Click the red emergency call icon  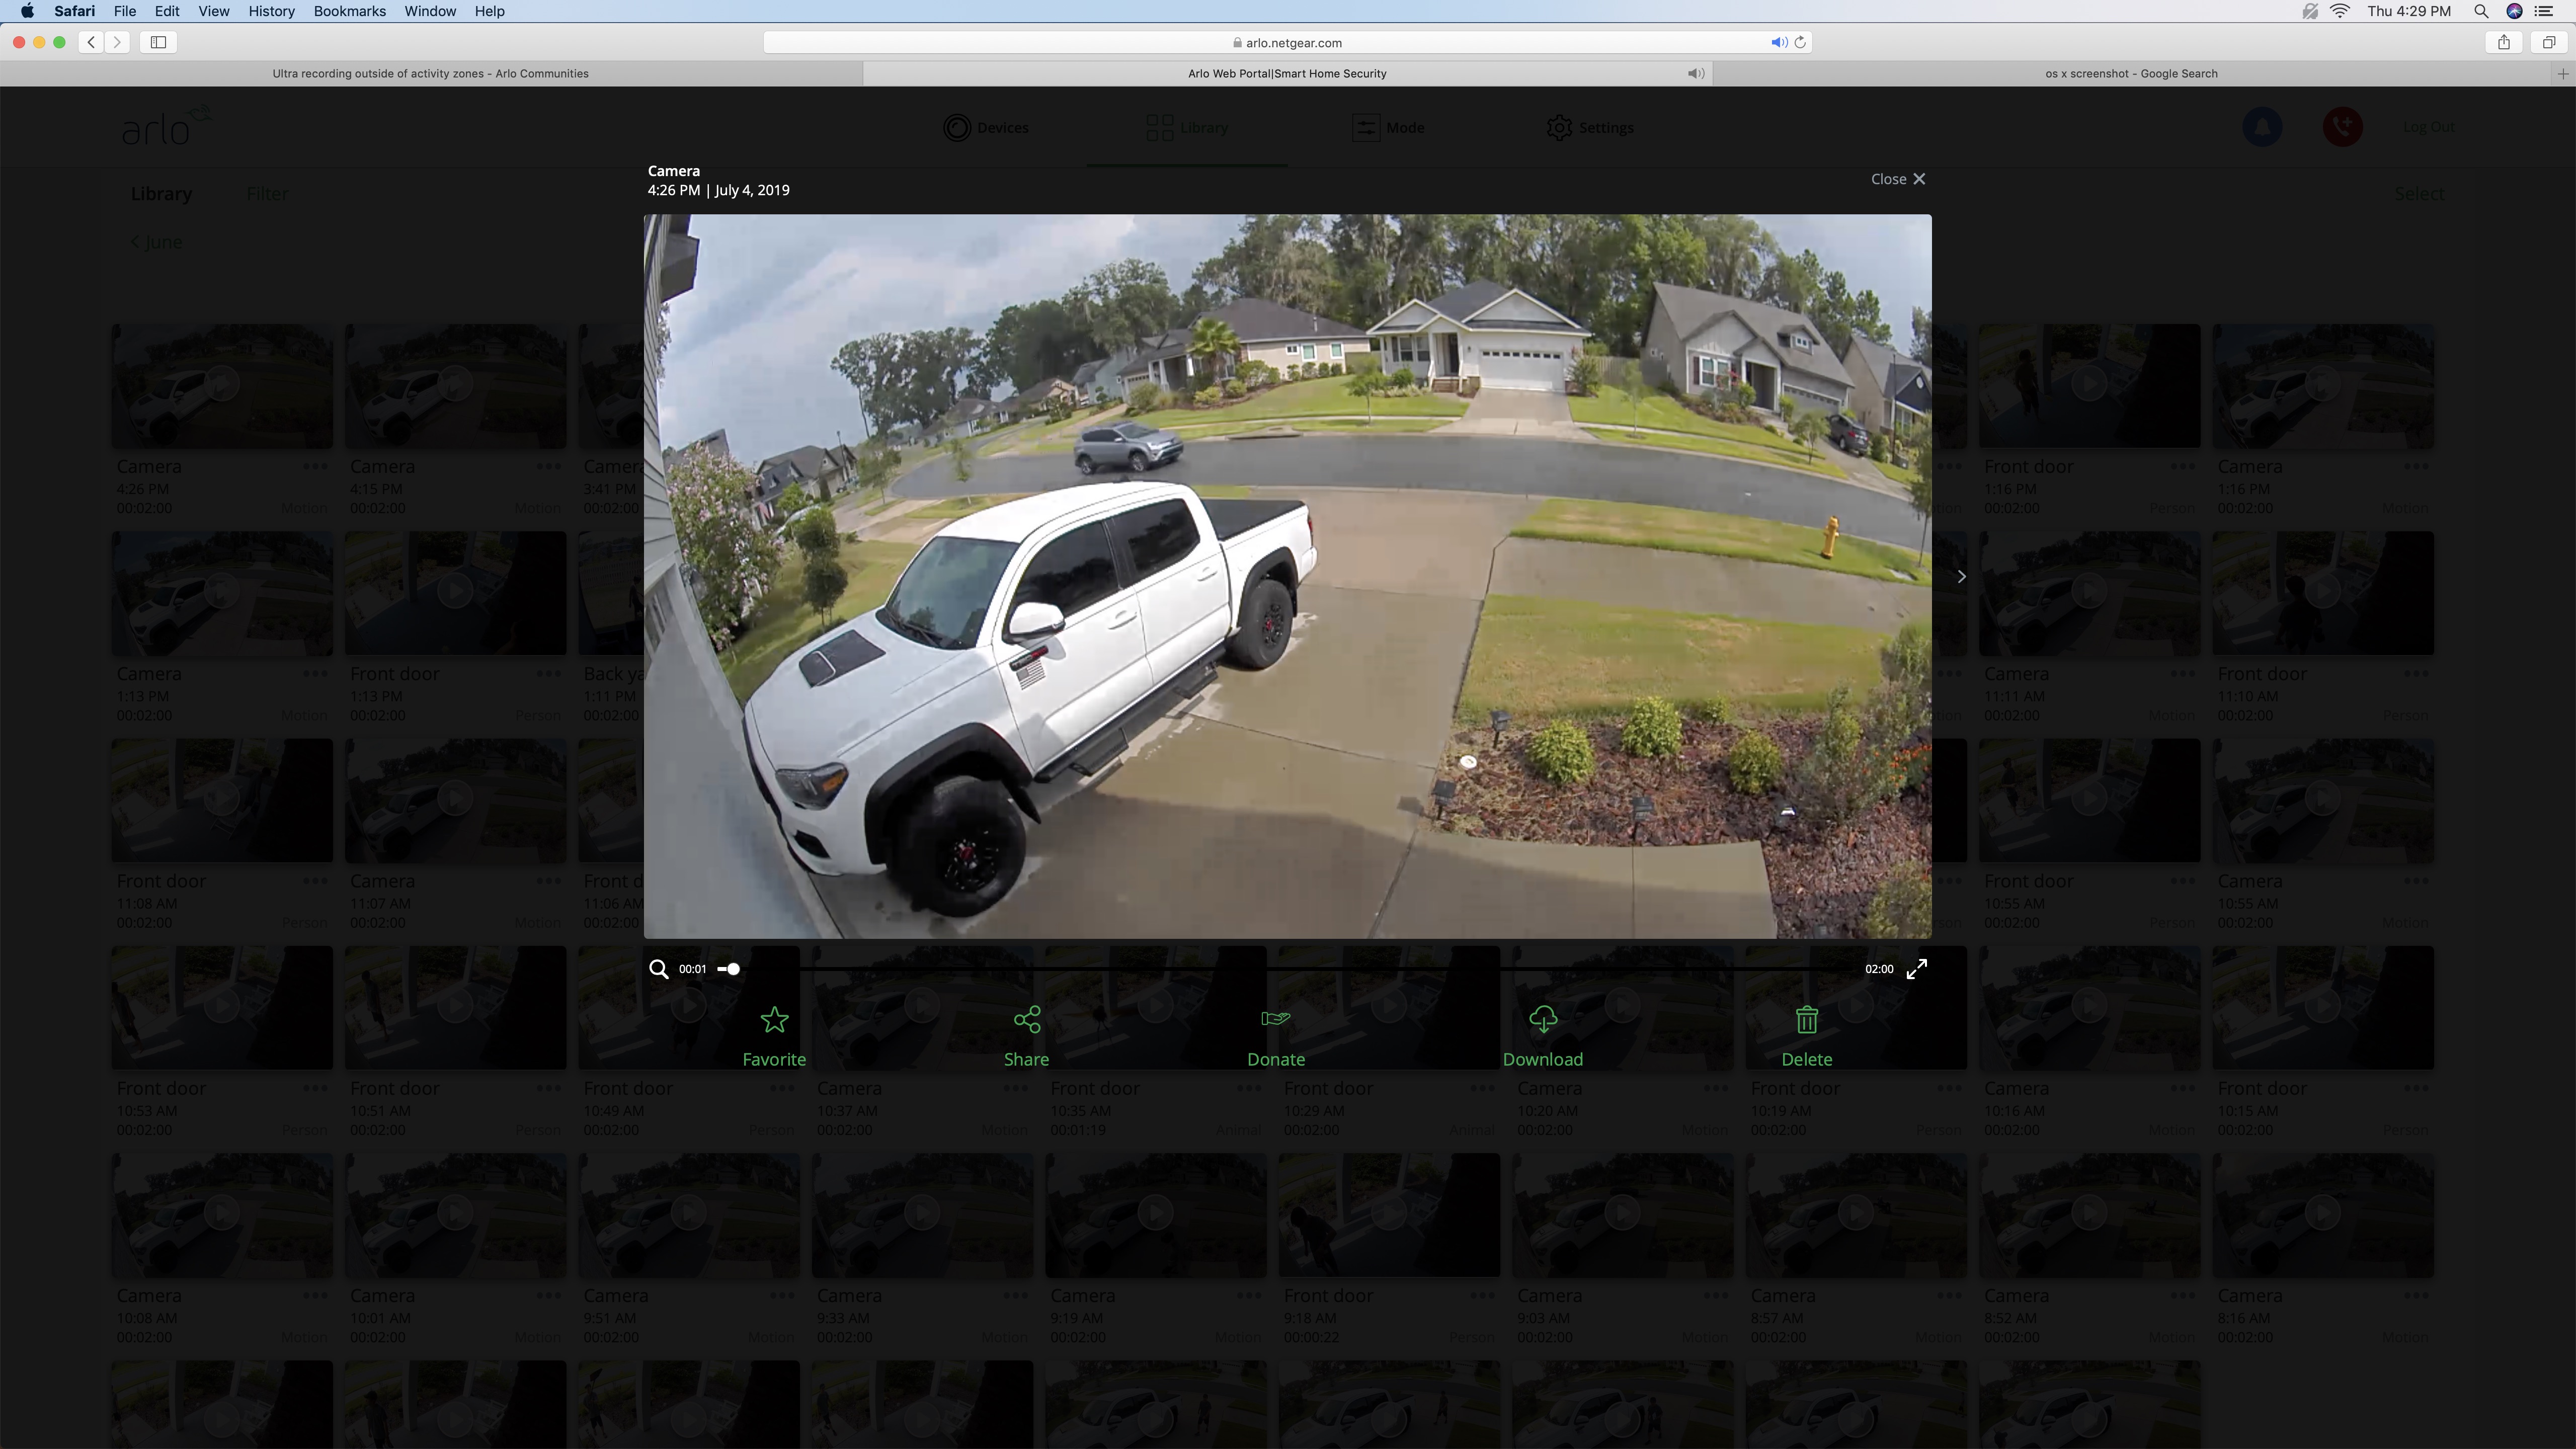point(2342,127)
